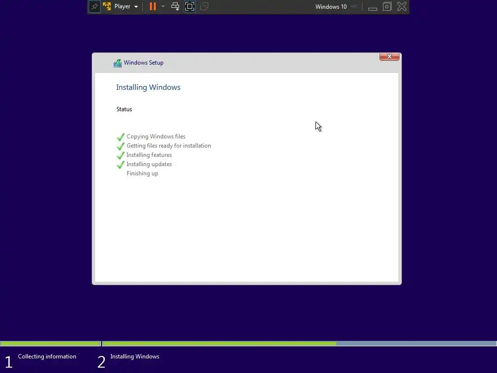Restore the VMware Player window size
The image size is (497, 373).
click(x=387, y=6)
